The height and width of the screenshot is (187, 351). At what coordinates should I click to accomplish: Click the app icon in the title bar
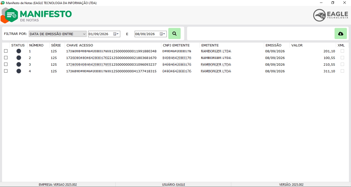coord(3,3)
